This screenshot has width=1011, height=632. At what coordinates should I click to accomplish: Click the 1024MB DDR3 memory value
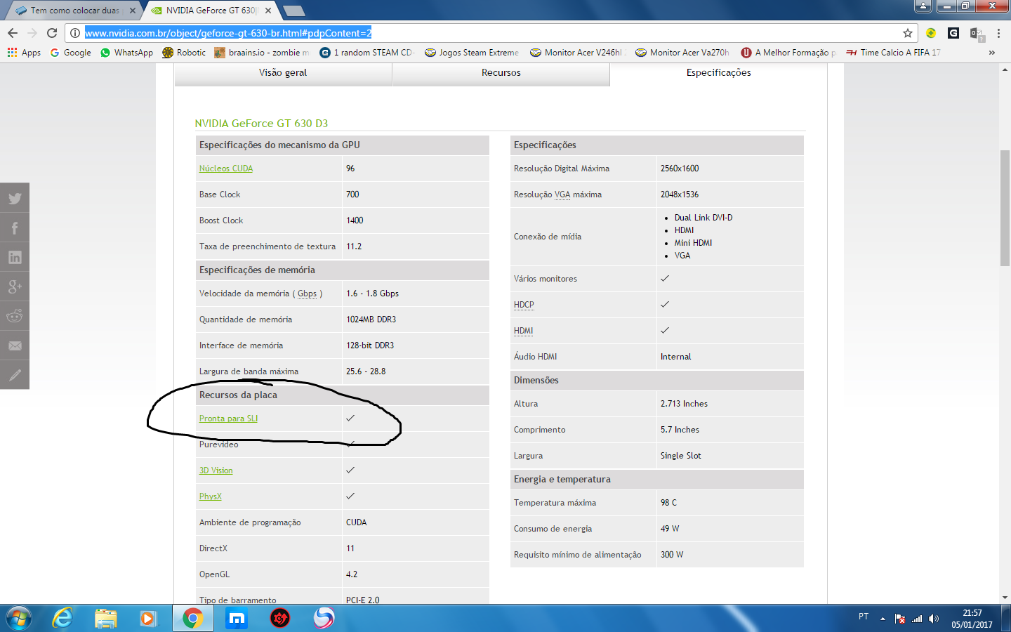pos(371,320)
